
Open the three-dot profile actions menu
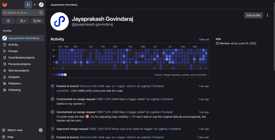pos(267,15)
